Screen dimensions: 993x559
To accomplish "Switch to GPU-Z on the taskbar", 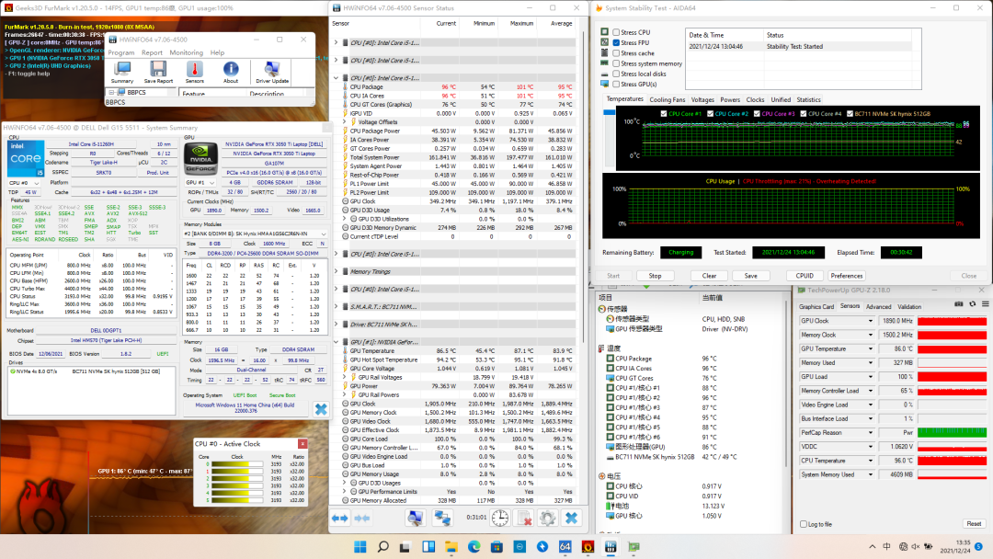I will 633,546.
